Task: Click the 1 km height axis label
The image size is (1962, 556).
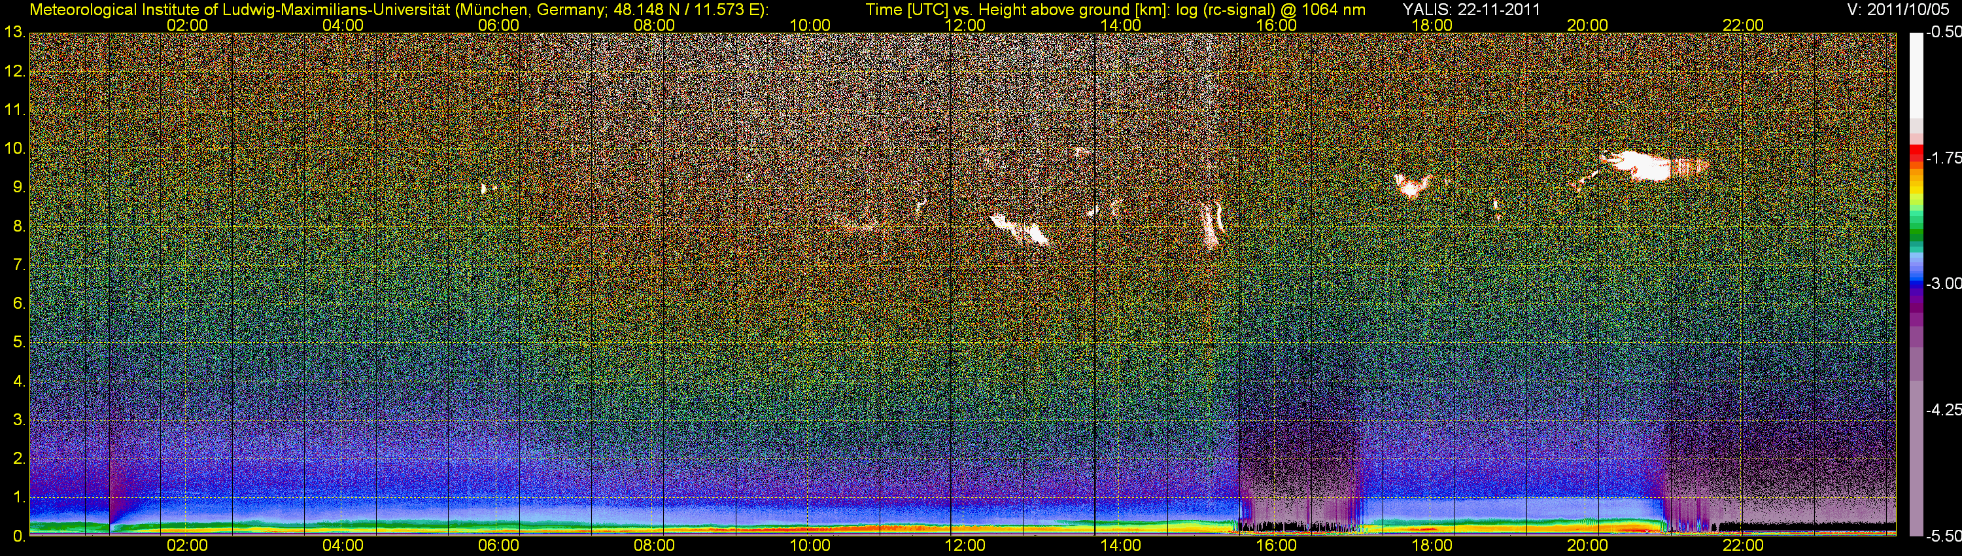Action: tap(19, 497)
